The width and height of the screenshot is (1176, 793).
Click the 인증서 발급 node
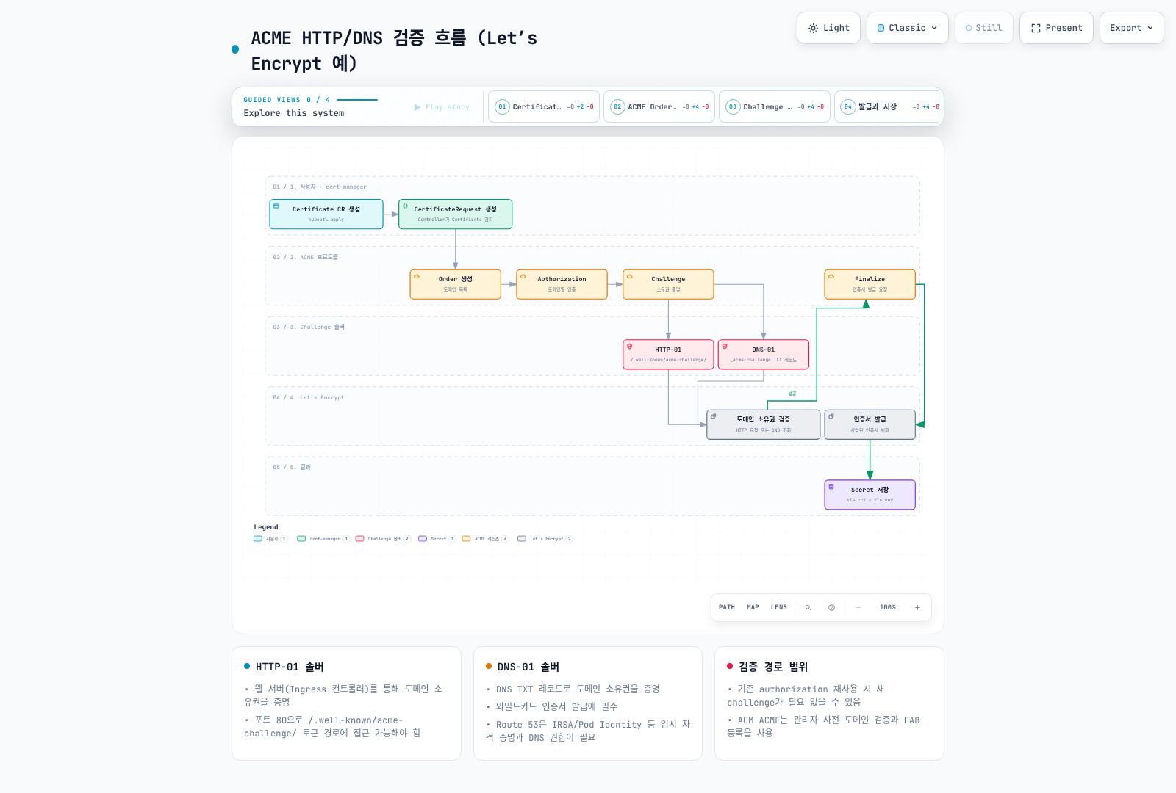pyautogui.click(x=870, y=424)
